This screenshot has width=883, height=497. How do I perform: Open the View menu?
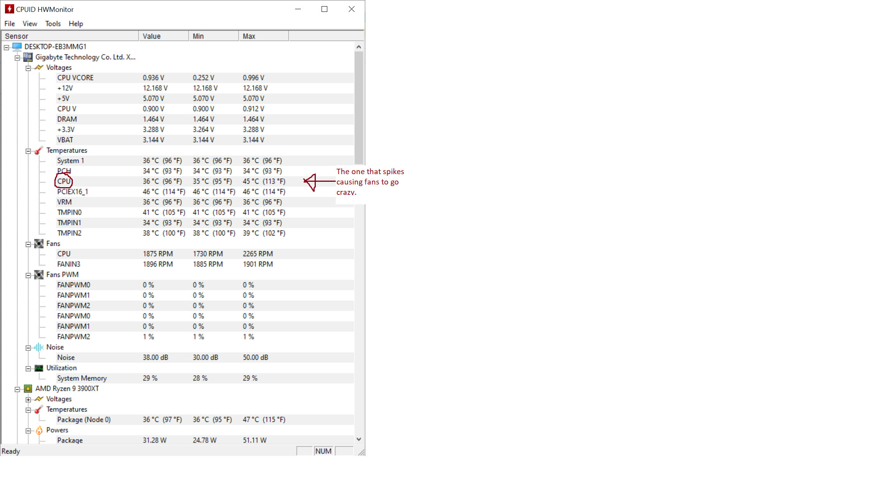click(x=30, y=24)
